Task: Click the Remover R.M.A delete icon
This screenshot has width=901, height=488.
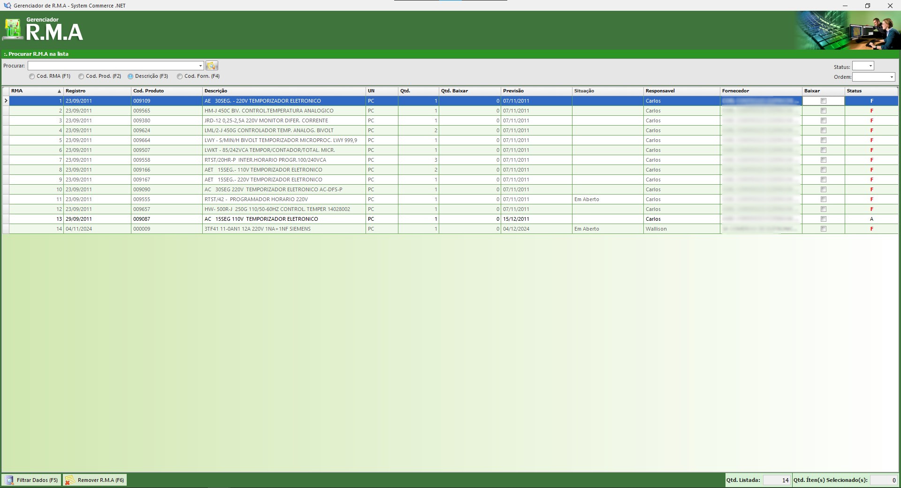Action: click(70, 480)
